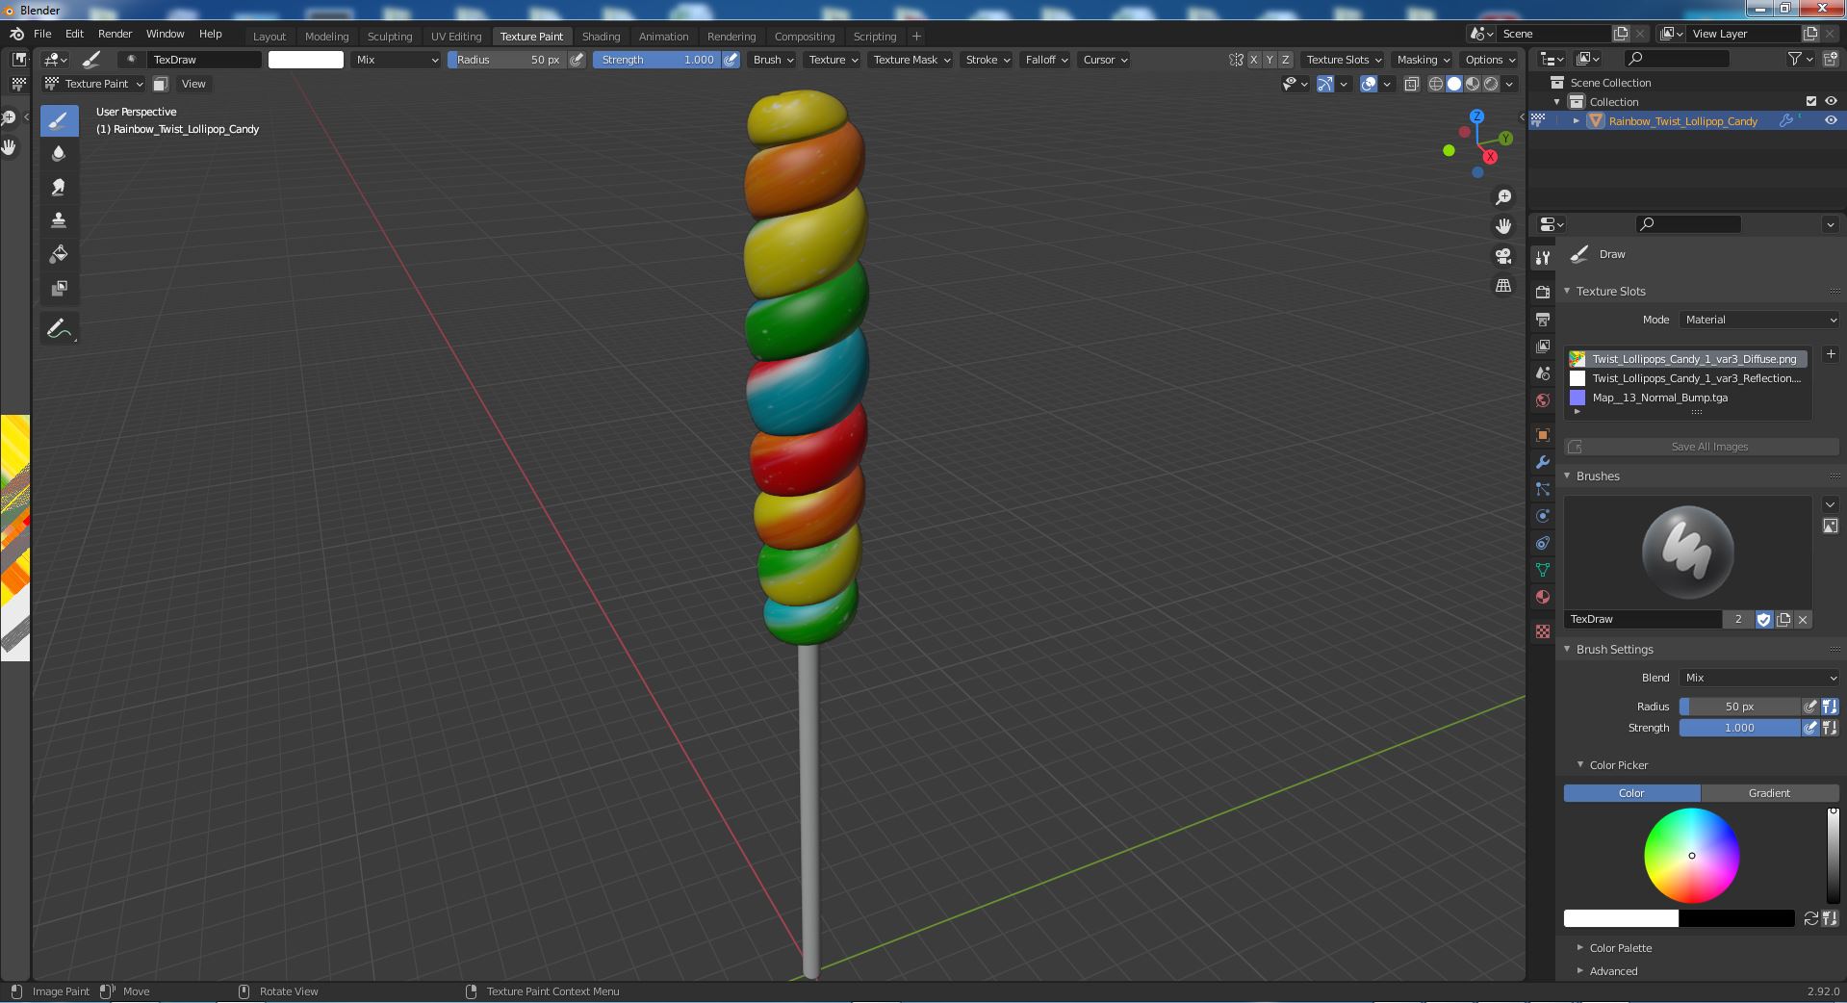Click the viewport zoom magnifier icon
The width and height of the screenshot is (1847, 1003).
1503,197
